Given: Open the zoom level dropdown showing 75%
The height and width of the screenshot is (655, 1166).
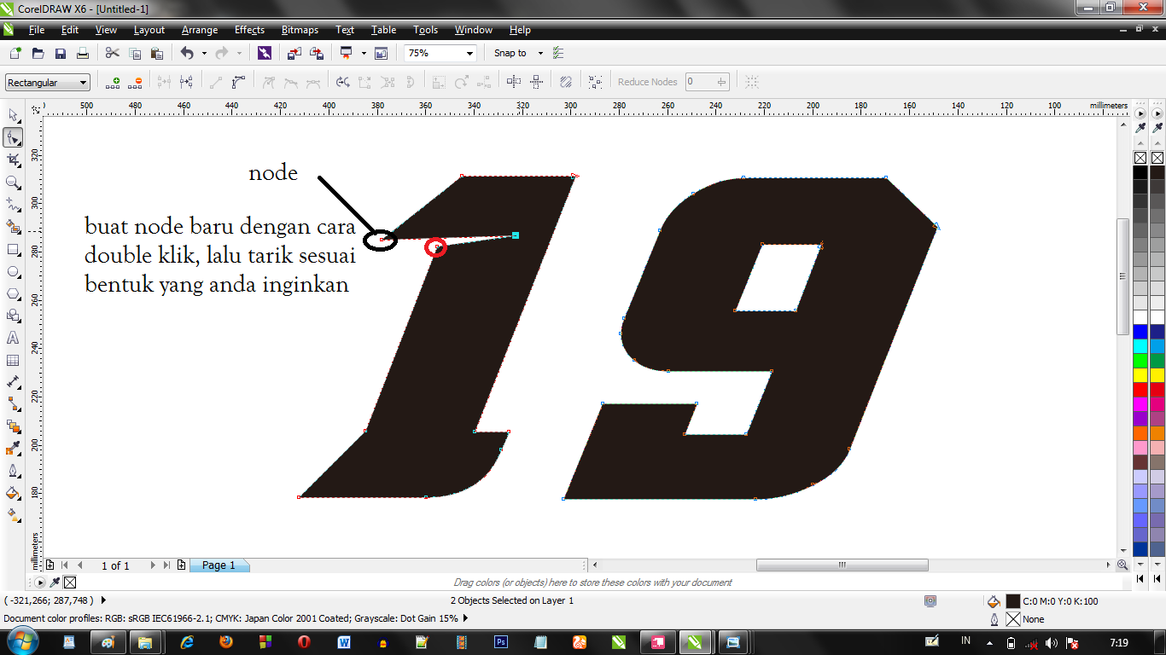Looking at the screenshot, I should [x=469, y=52].
